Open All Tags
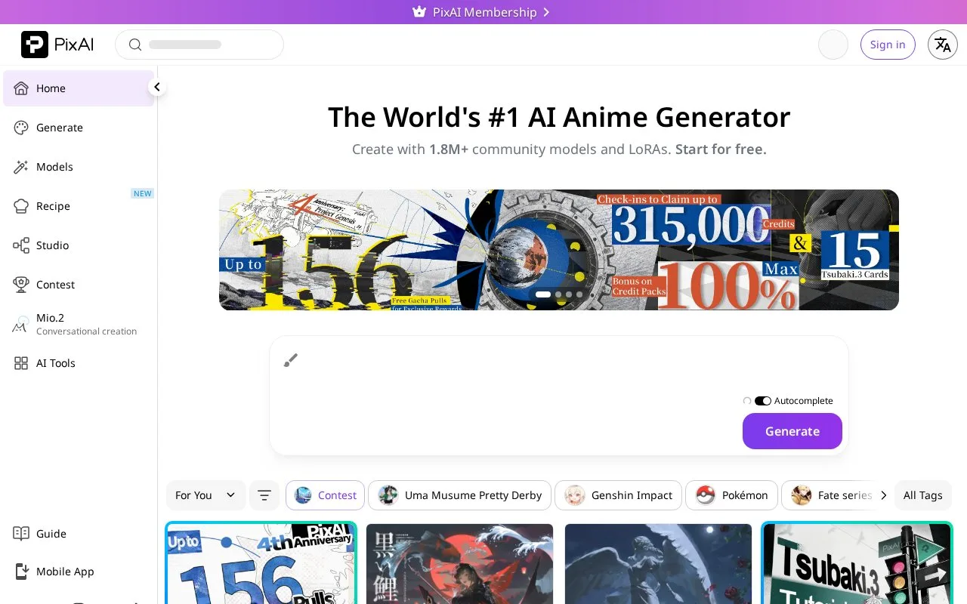The height and width of the screenshot is (604, 967). [x=923, y=495]
